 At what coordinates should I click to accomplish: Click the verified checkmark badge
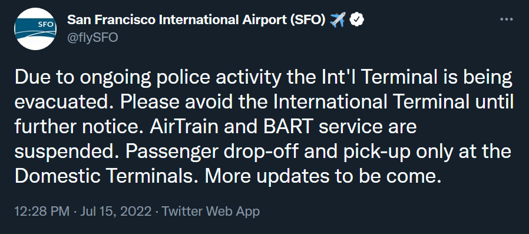tap(356, 20)
